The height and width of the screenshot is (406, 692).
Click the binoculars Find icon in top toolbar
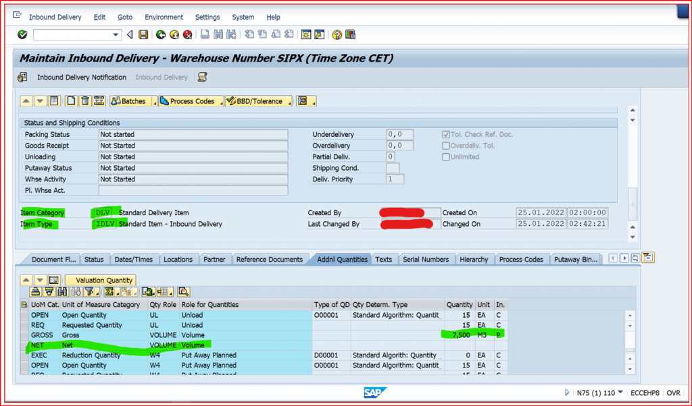[x=218, y=34]
